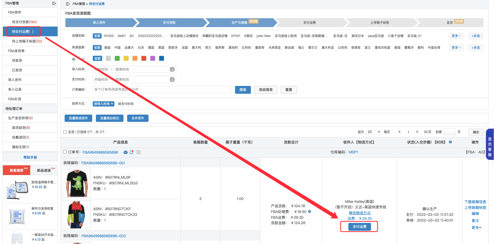Viewport: 494px width, 244px height.
Task: Click the 修改物流方式 link
Action: tap(359, 213)
